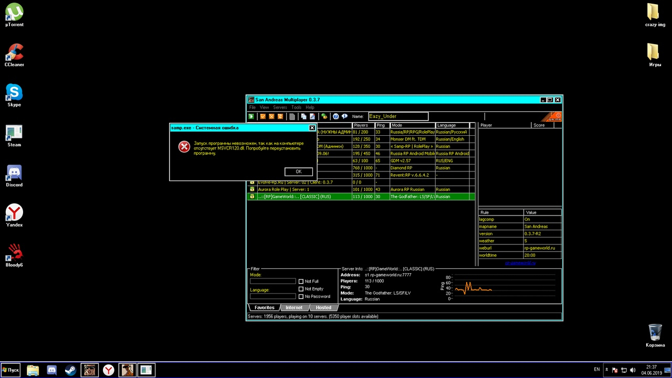Select the Diamond RP server row

coord(396,168)
